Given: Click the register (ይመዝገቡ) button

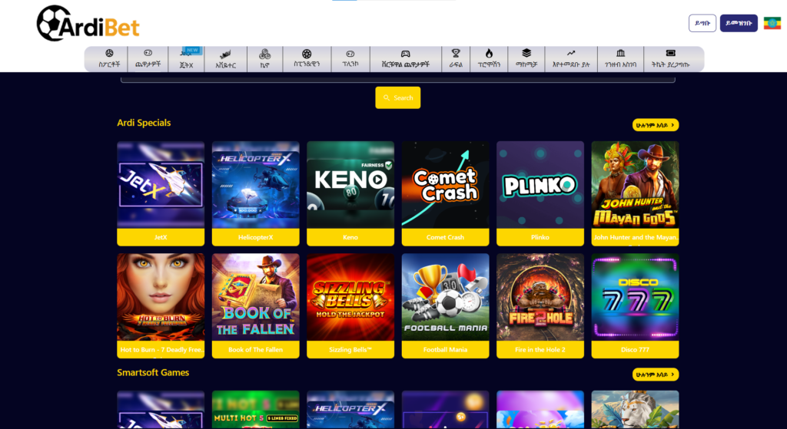Looking at the screenshot, I should (739, 23).
